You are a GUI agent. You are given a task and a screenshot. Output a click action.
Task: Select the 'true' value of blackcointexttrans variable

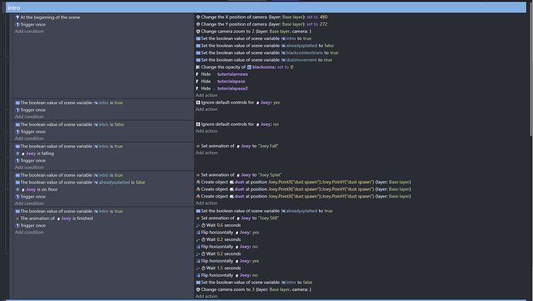[334, 52]
